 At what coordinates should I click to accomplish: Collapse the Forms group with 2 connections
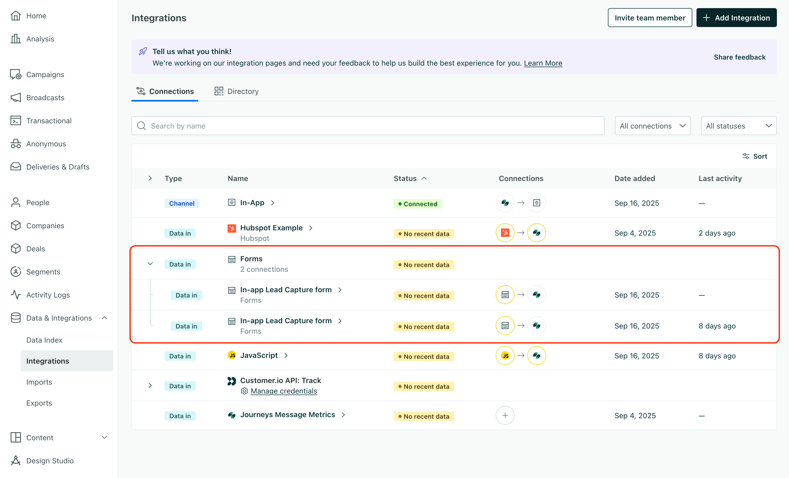click(150, 263)
